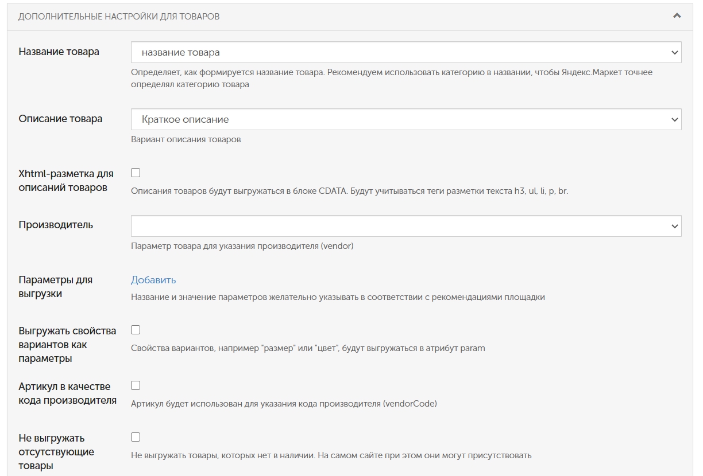Expand the empty 'Производитель' dropdown
The height and width of the screenshot is (476, 703).
[x=405, y=226]
